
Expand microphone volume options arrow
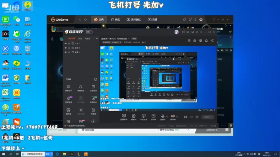tap(167, 117)
